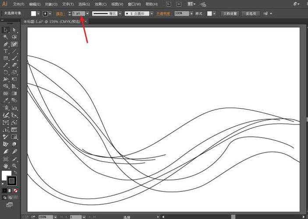Viewport: 308px width, 219px height.
Task: Click the white Fill swatch in toolbox
Action: pos(6,174)
